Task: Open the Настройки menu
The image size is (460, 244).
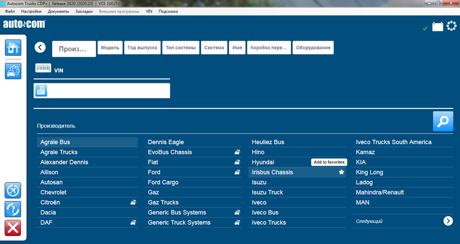Action: coord(31,11)
